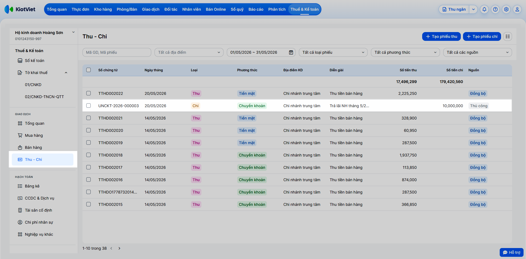Tick the select-all checkbox in table header
The height and width of the screenshot is (259, 526).
pyautogui.click(x=88, y=70)
